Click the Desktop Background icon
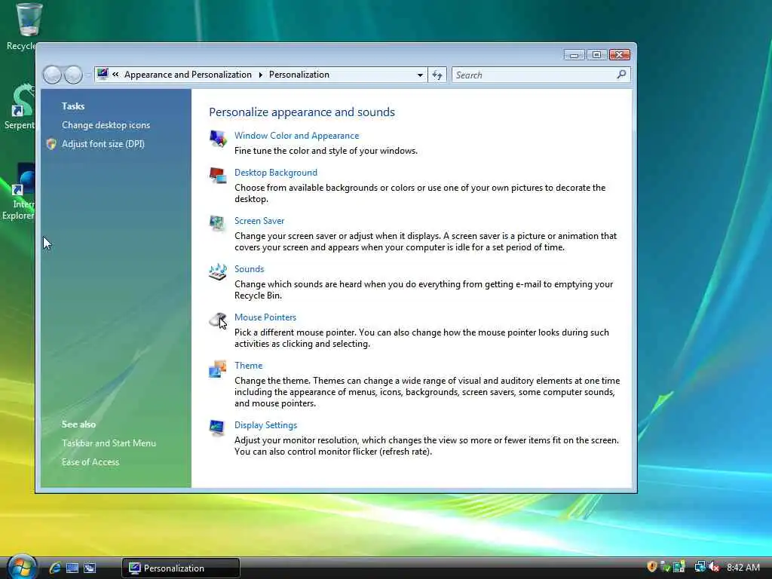Screen dimensions: 772x579 (x=218, y=175)
